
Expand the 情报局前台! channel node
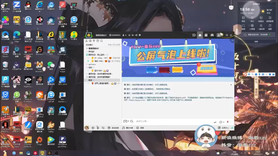(x=87, y=48)
